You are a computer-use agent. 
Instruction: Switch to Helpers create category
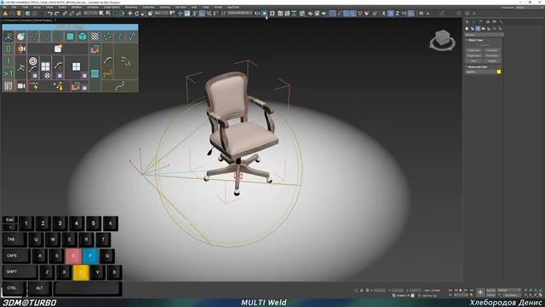489,28
